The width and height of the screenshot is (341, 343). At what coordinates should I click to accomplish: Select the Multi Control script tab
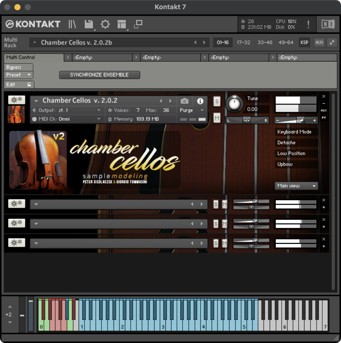point(34,57)
